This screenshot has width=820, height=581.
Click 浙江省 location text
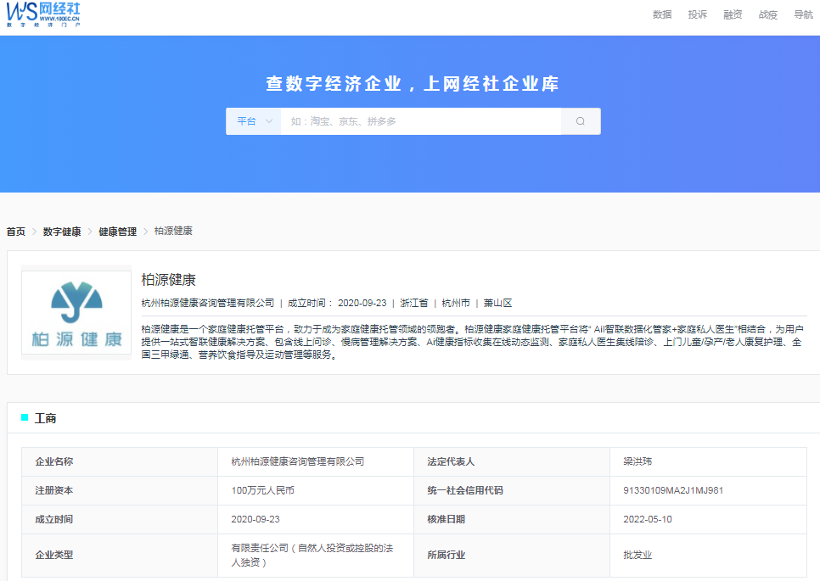pyautogui.click(x=413, y=303)
